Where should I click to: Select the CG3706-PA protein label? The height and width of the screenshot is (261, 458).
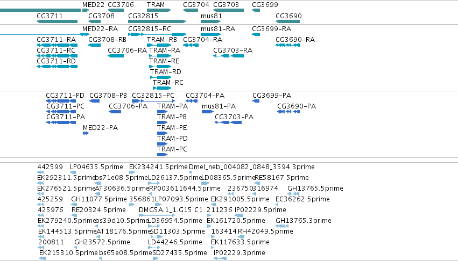pyautogui.click(x=128, y=106)
